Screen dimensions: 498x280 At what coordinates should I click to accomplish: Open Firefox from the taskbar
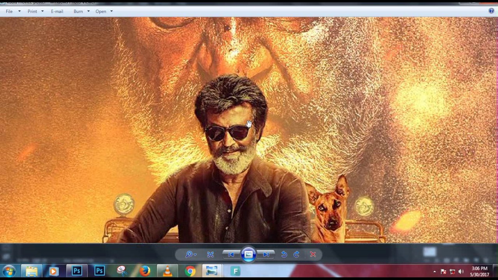click(145, 271)
